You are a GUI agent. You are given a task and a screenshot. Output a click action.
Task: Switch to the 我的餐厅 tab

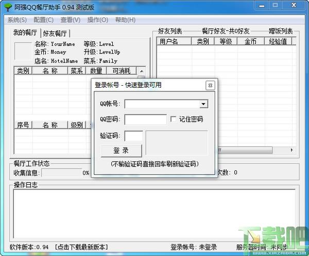25,33
